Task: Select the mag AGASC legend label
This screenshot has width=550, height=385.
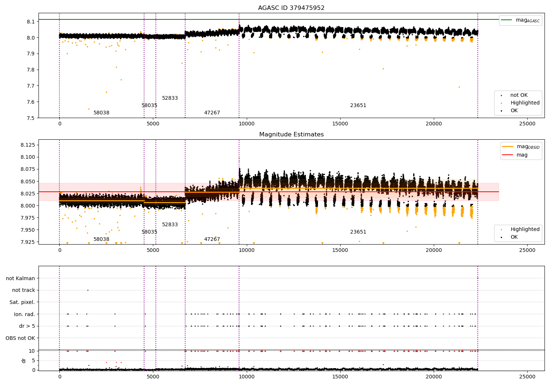Action: point(528,21)
